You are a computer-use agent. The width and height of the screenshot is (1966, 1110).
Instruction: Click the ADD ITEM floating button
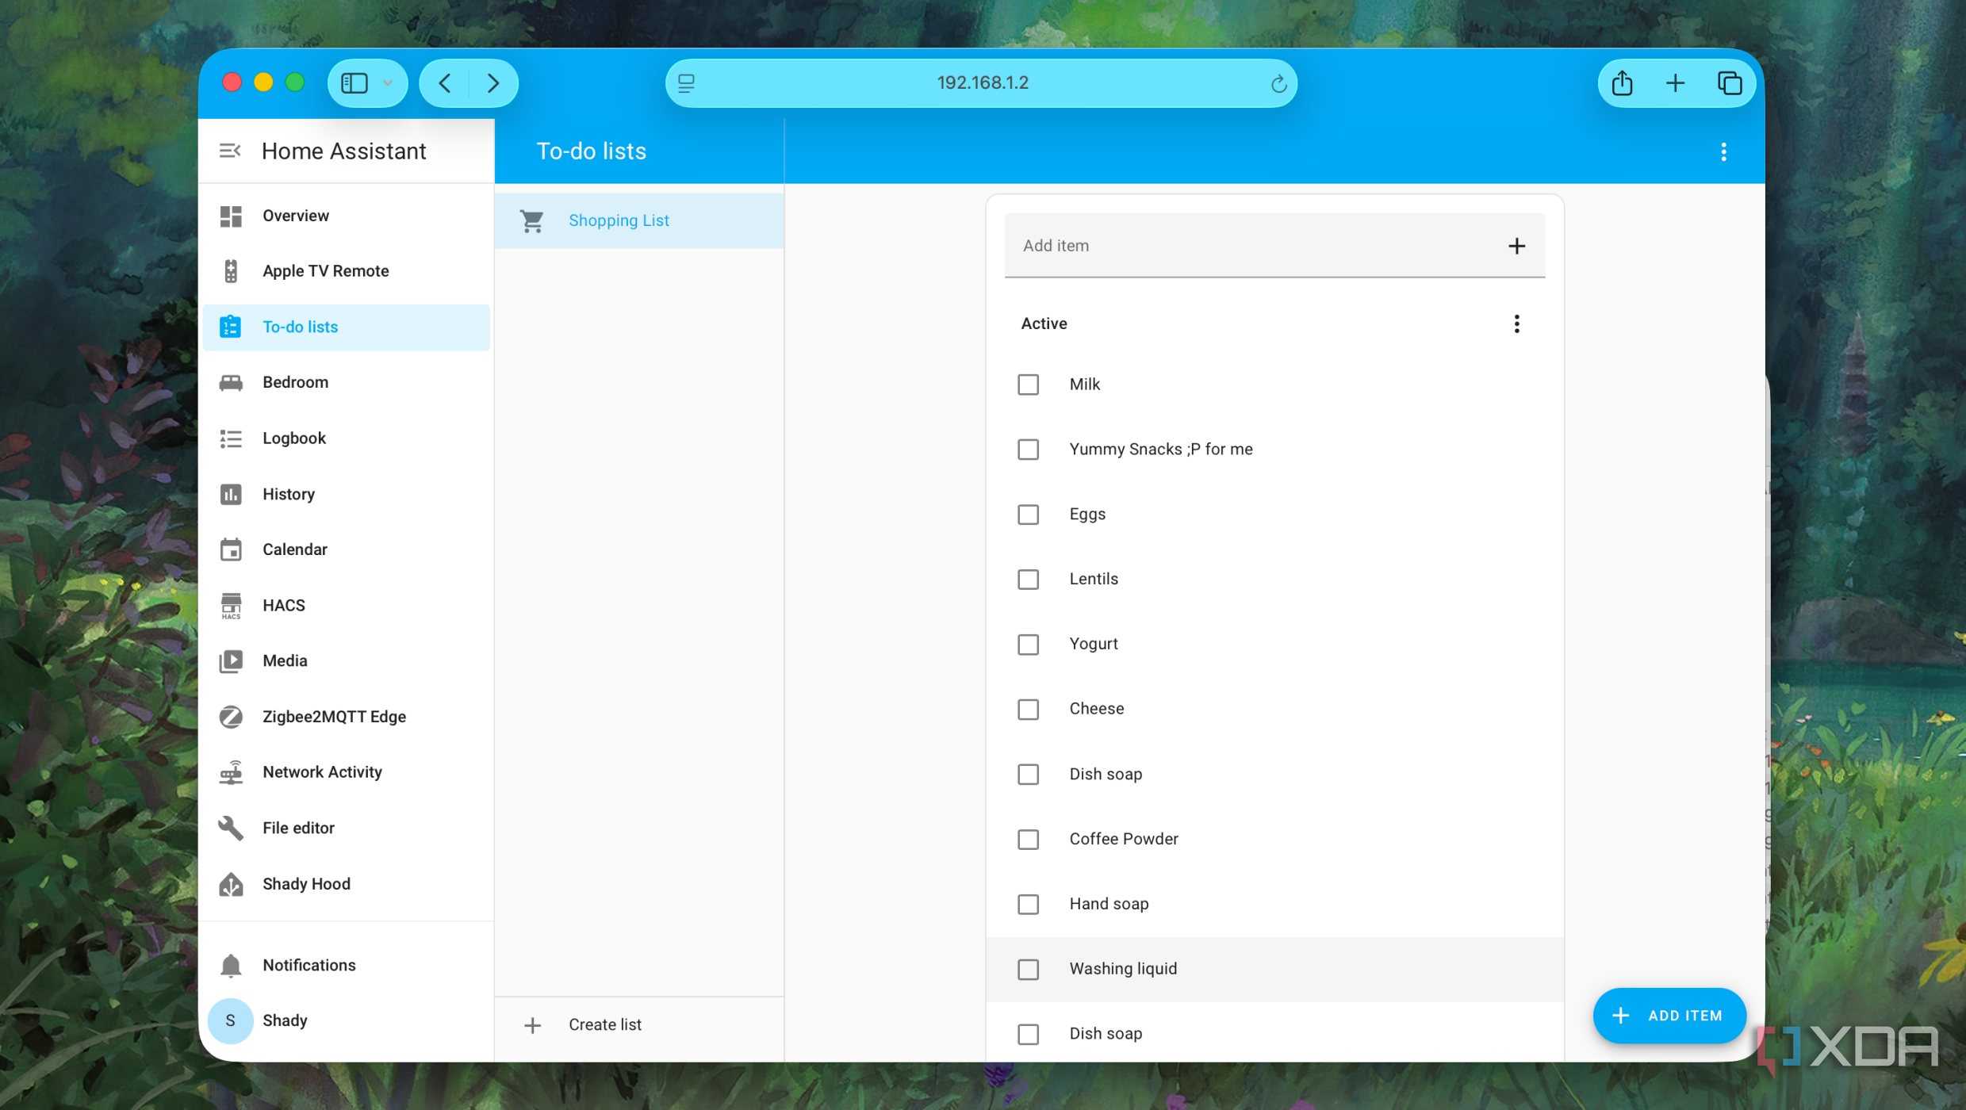click(1669, 1016)
